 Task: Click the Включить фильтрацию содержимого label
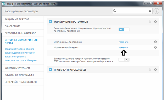[82, 29]
